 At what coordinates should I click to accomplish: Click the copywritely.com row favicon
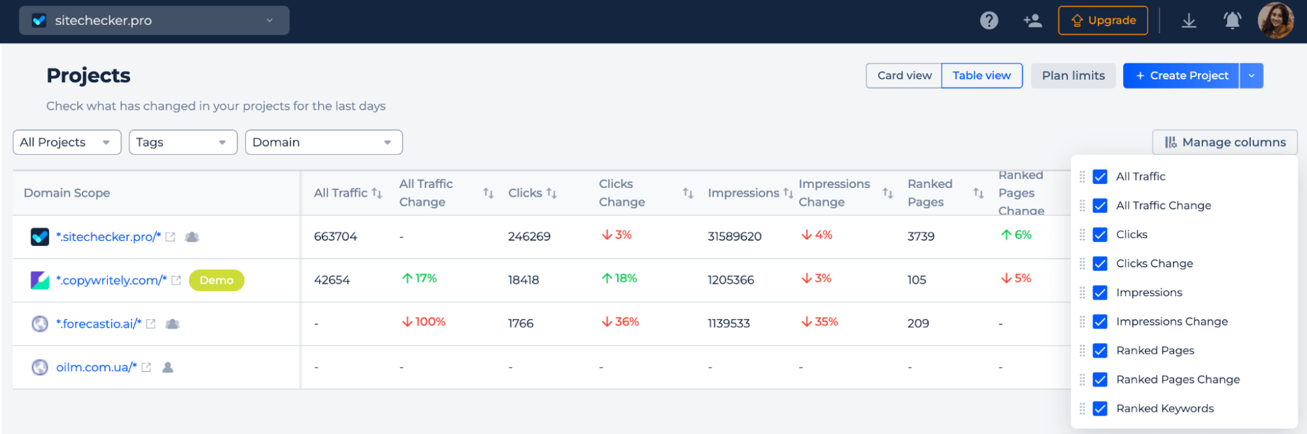pyautogui.click(x=40, y=280)
